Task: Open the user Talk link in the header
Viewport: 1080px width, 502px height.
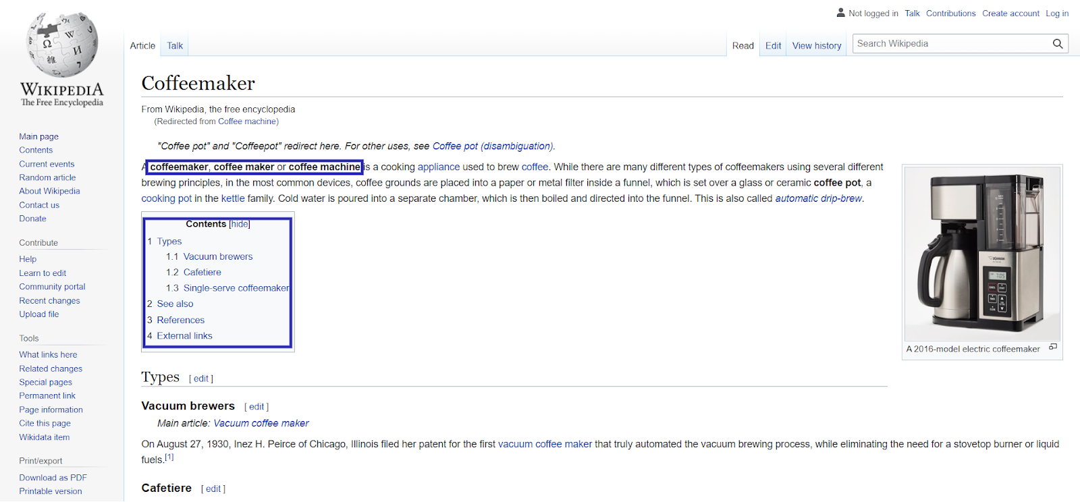Action: tap(912, 13)
